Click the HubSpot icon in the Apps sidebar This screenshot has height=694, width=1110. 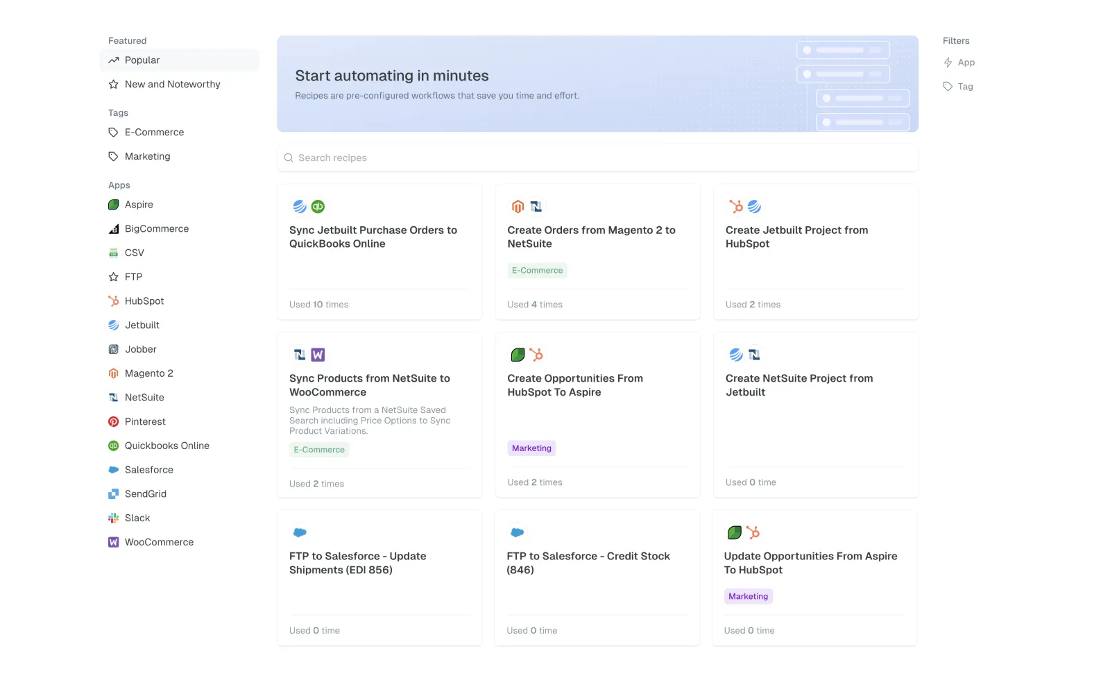coord(113,301)
